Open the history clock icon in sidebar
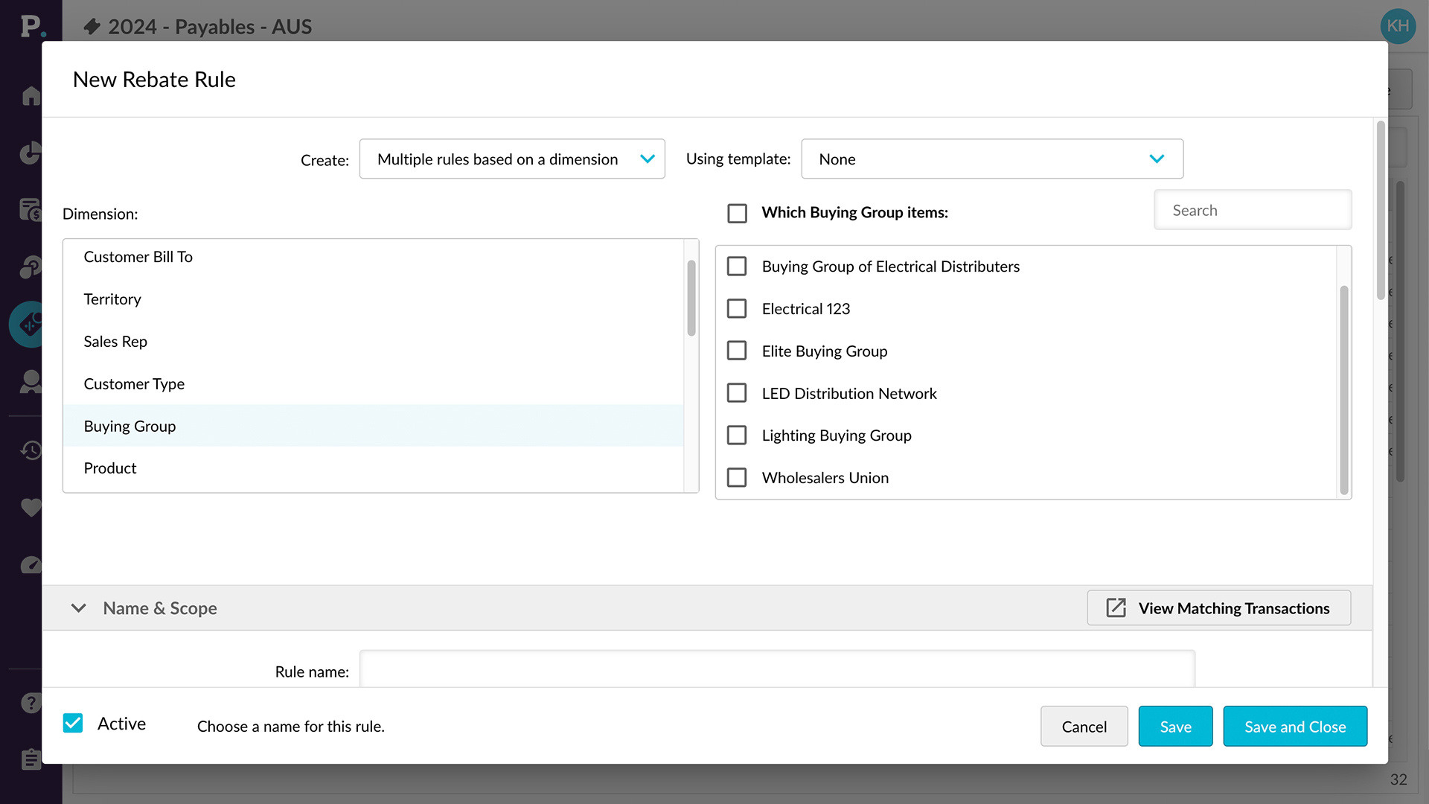Screen dimensions: 1429x804 point(31,450)
